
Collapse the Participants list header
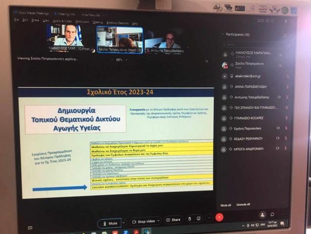click(223, 35)
